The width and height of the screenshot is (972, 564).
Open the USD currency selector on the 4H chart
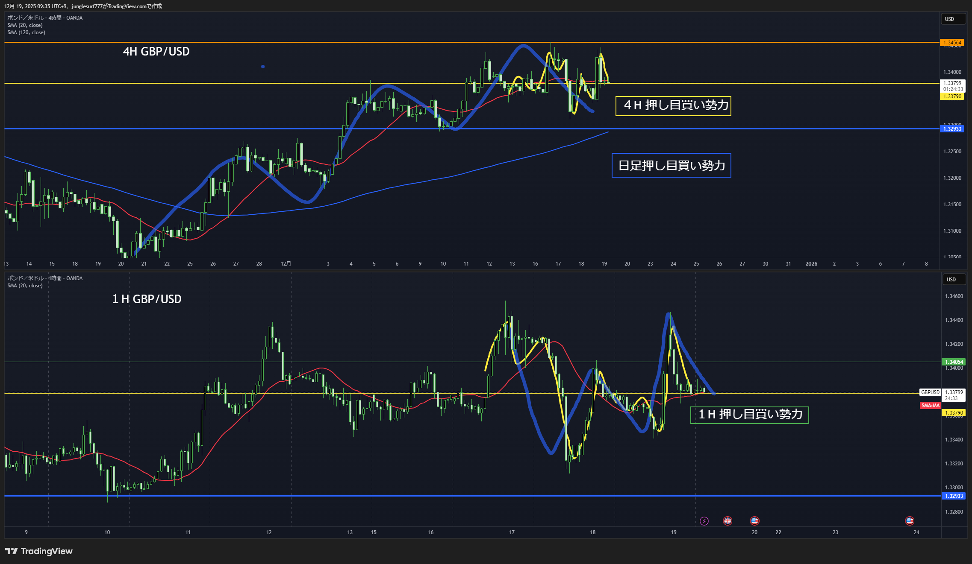pyautogui.click(x=953, y=19)
